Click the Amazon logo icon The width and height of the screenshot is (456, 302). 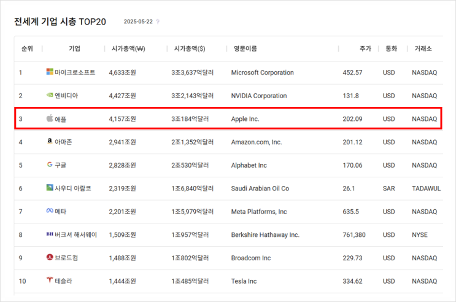50,141
